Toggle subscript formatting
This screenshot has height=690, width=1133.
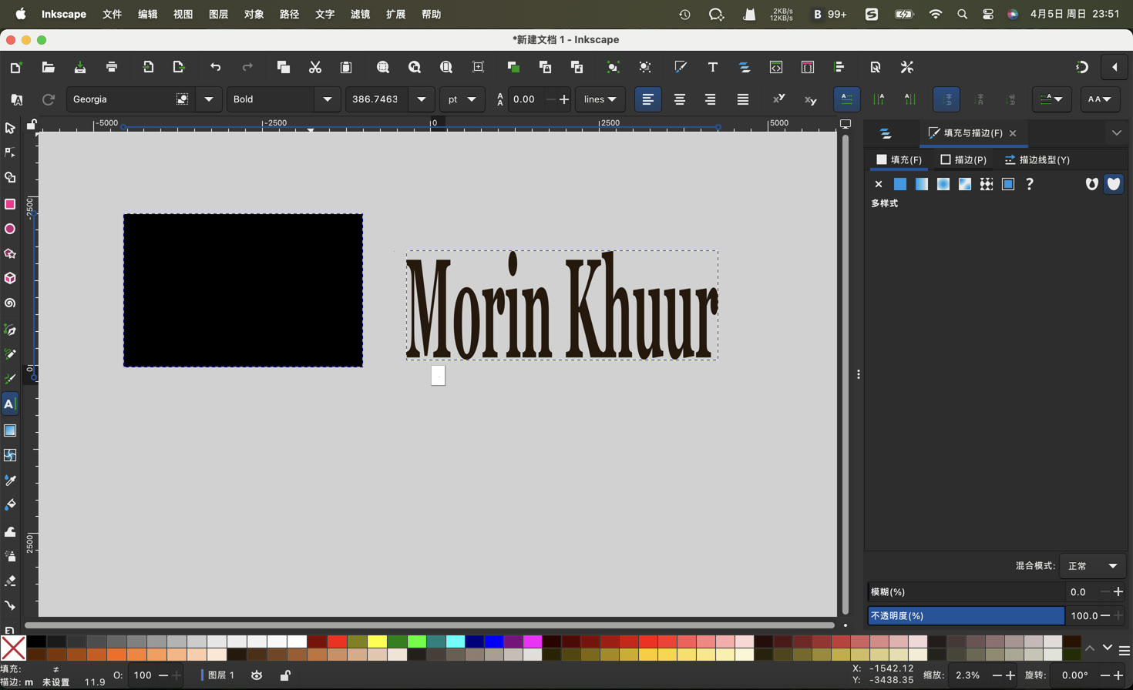click(x=810, y=99)
